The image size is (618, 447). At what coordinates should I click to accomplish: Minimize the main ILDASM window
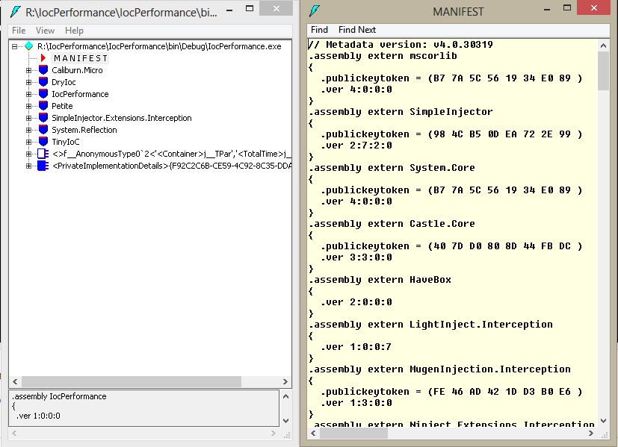click(229, 9)
